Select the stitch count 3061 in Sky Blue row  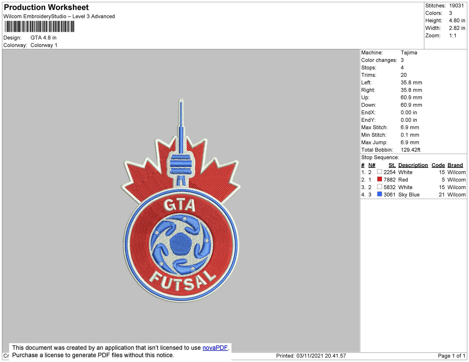(x=389, y=195)
